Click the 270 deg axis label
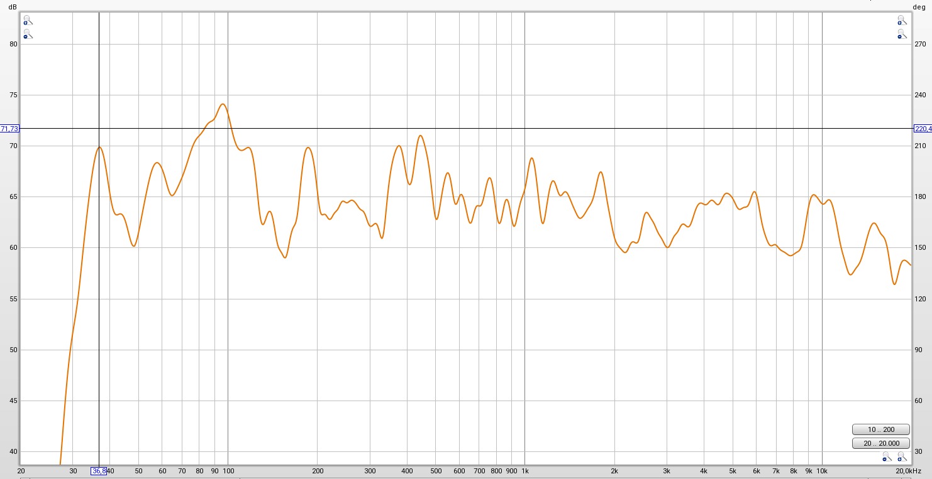 tap(920, 44)
